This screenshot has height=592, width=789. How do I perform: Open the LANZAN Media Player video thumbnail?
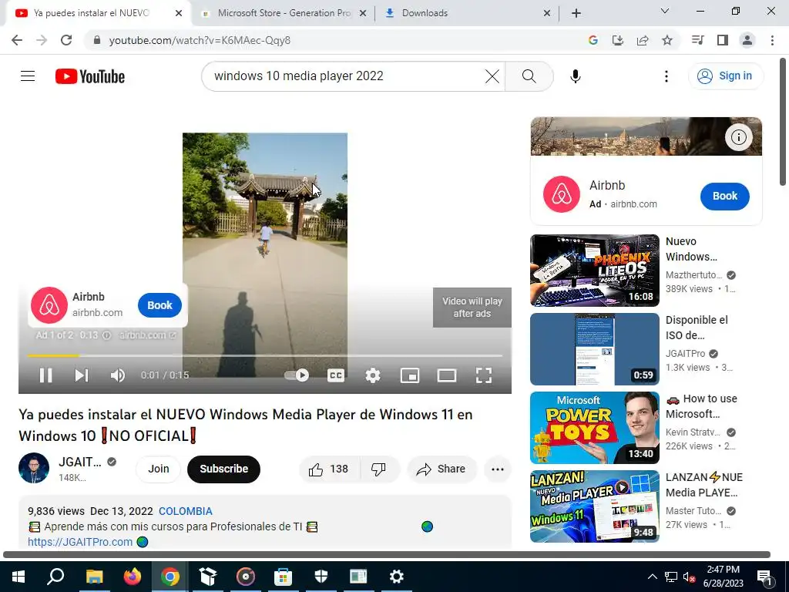click(x=595, y=506)
